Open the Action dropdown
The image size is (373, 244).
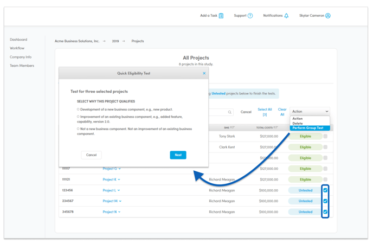click(x=310, y=111)
